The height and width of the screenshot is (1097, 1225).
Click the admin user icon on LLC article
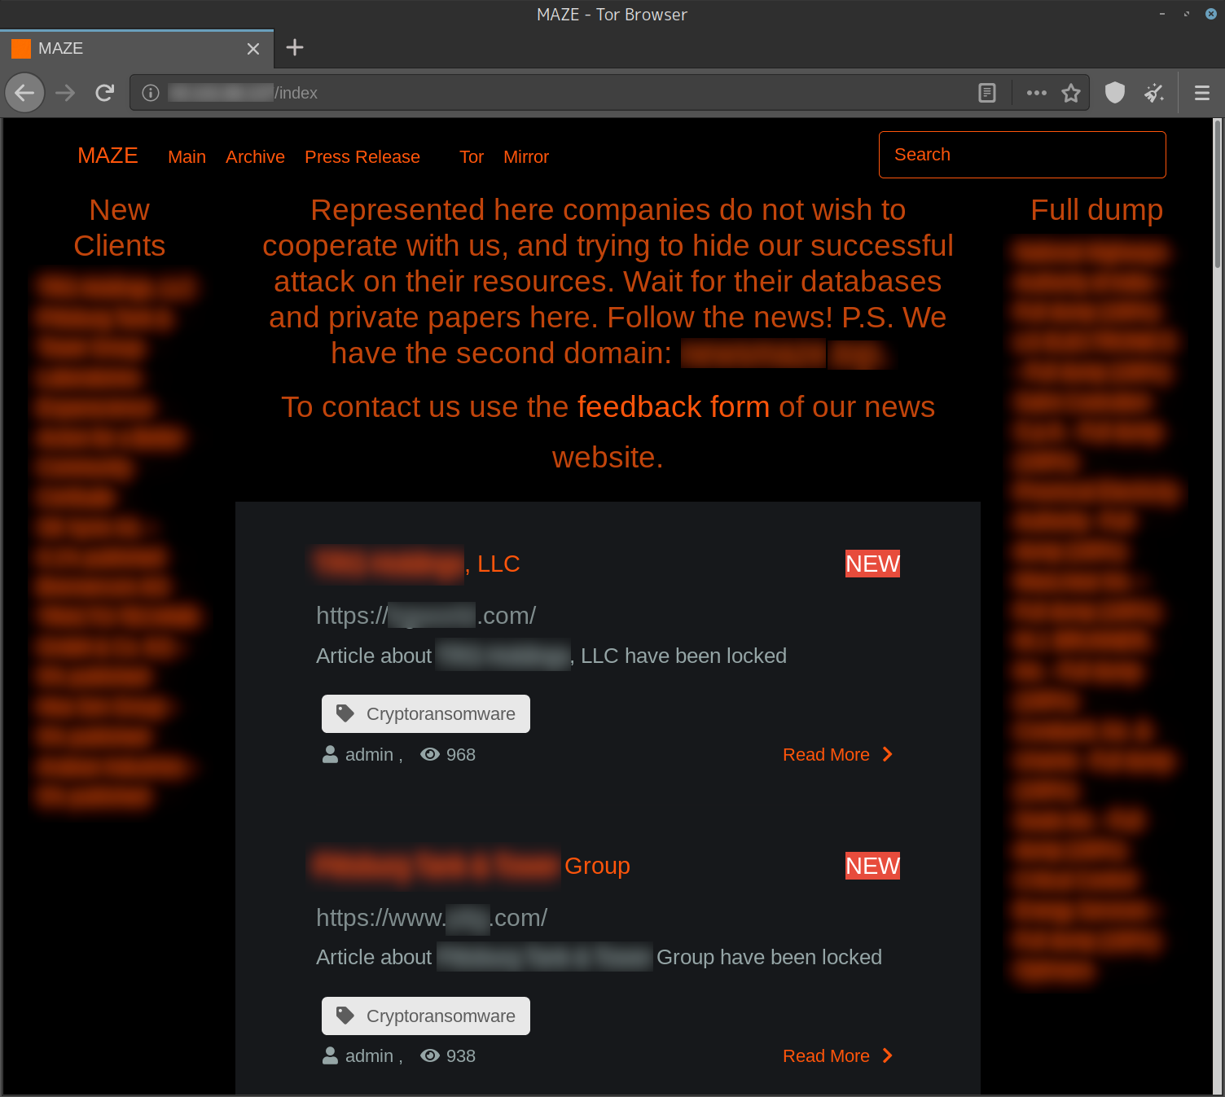point(330,754)
